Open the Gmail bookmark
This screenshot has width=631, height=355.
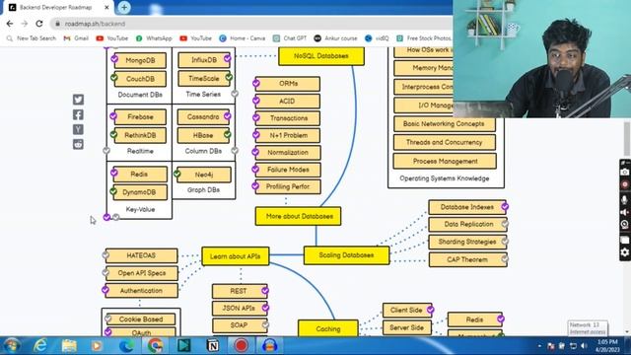[x=76, y=38]
